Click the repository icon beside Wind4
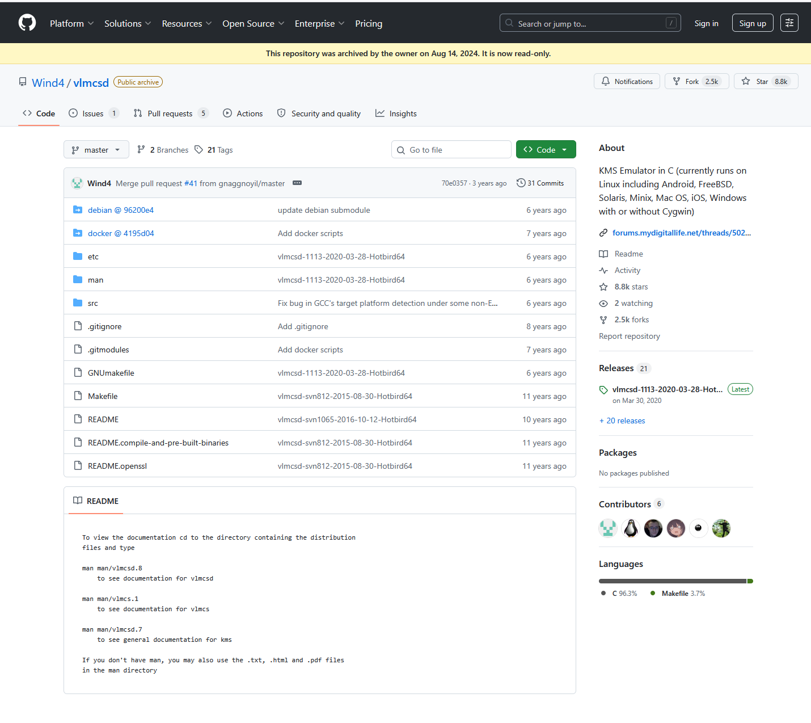This screenshot has width=811, height=723. coord(23,82)
